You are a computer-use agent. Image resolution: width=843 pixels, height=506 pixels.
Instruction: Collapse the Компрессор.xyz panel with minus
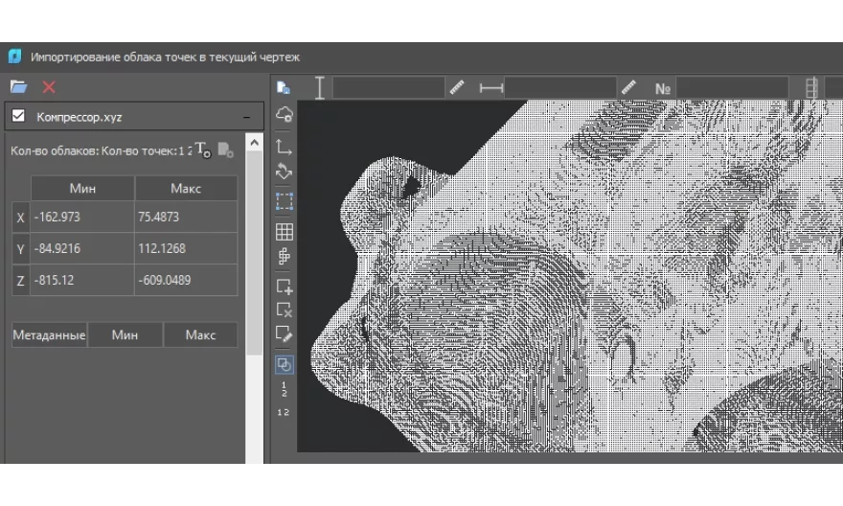(x=246, y=117)
